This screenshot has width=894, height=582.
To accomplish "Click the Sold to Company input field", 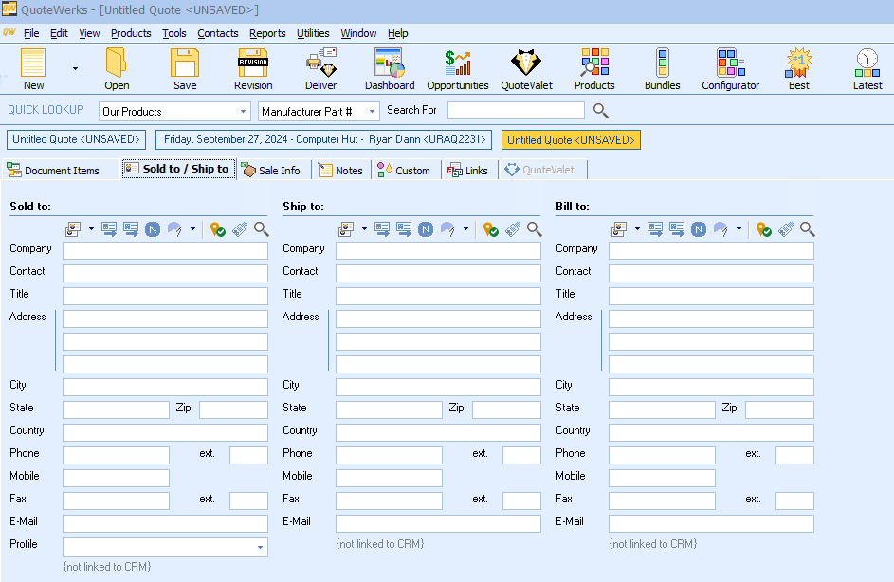I will 165,251.
